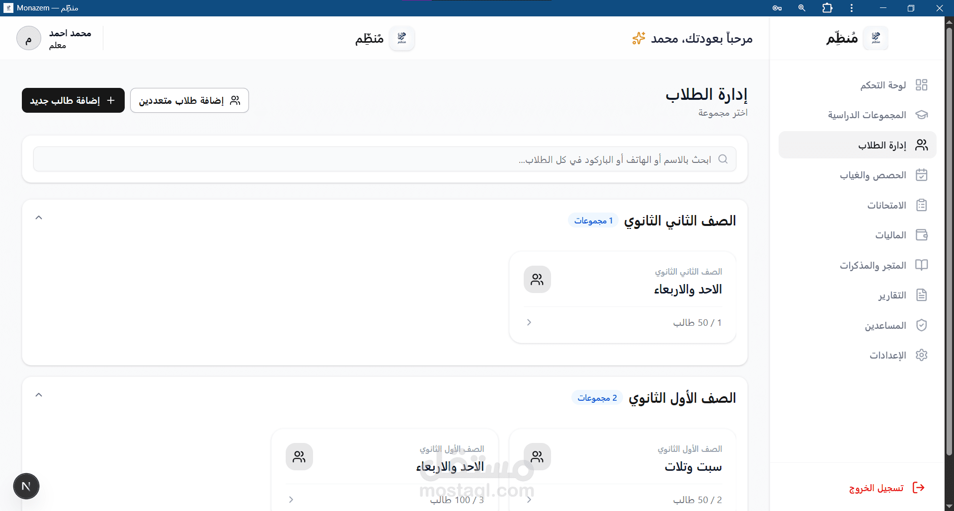Select إدارة الطلاب menu item
Screen dimensions: 954x511
click(858, 145)
